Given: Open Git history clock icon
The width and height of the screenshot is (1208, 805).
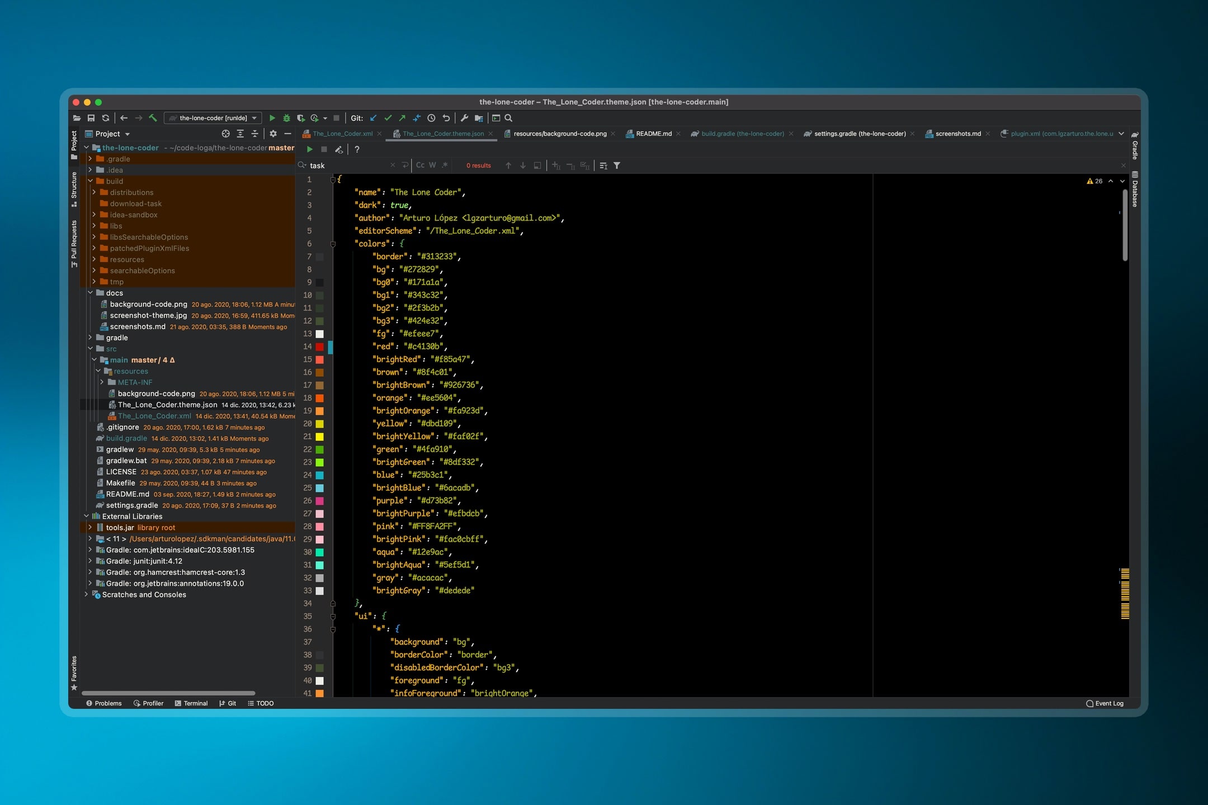Looking at the screenshot, I should click(x=431, y=118).
